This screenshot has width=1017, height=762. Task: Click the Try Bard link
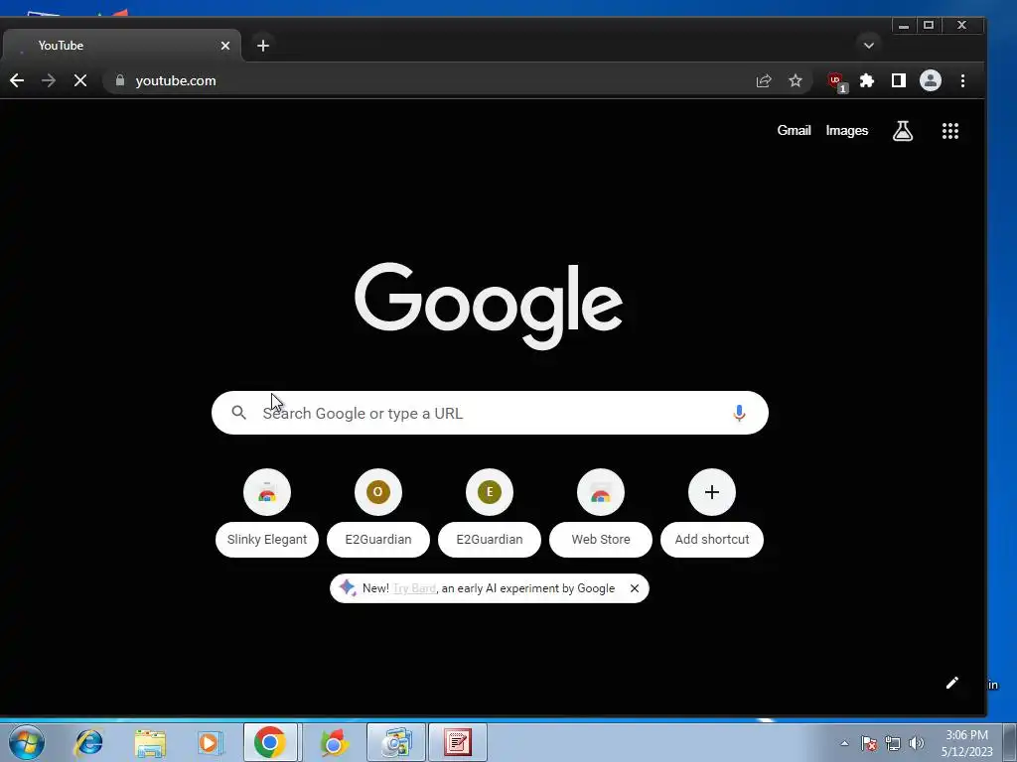coord(414,588)
